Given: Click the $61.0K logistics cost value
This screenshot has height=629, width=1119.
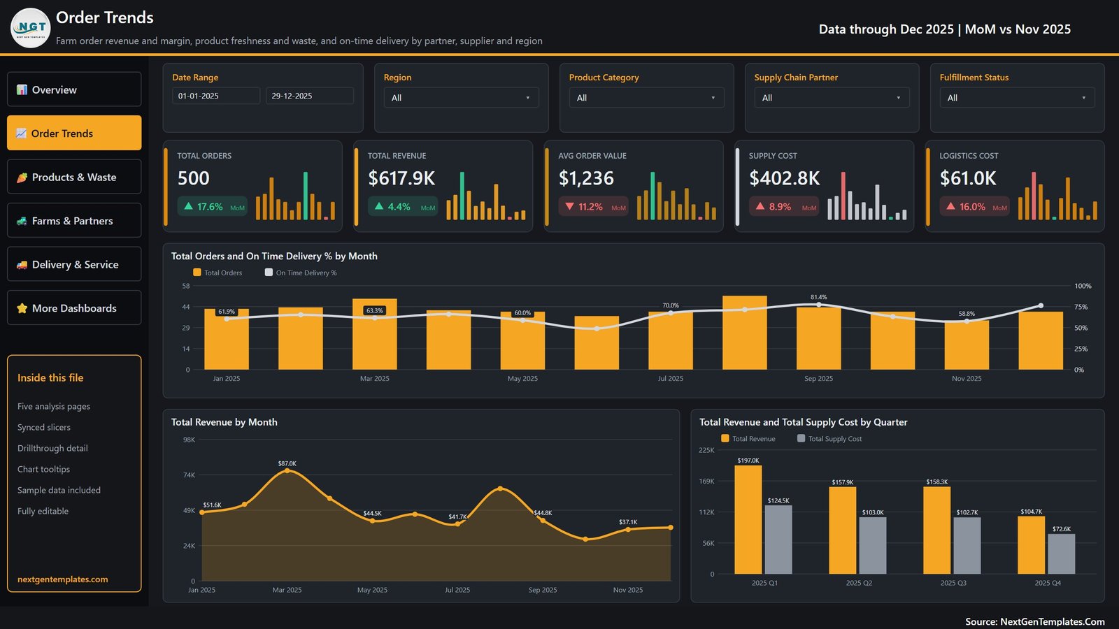Looking at the screenshot, I should (x=968, y=178).
